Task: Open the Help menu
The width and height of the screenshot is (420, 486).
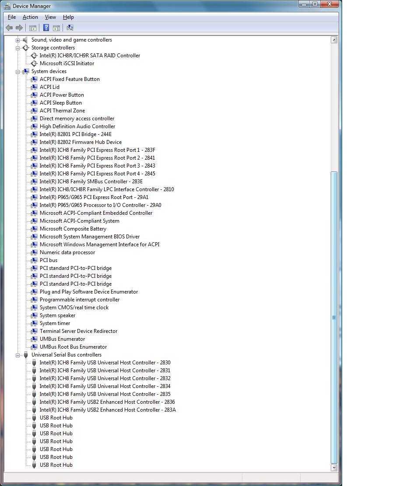Action: pos(69,17)
